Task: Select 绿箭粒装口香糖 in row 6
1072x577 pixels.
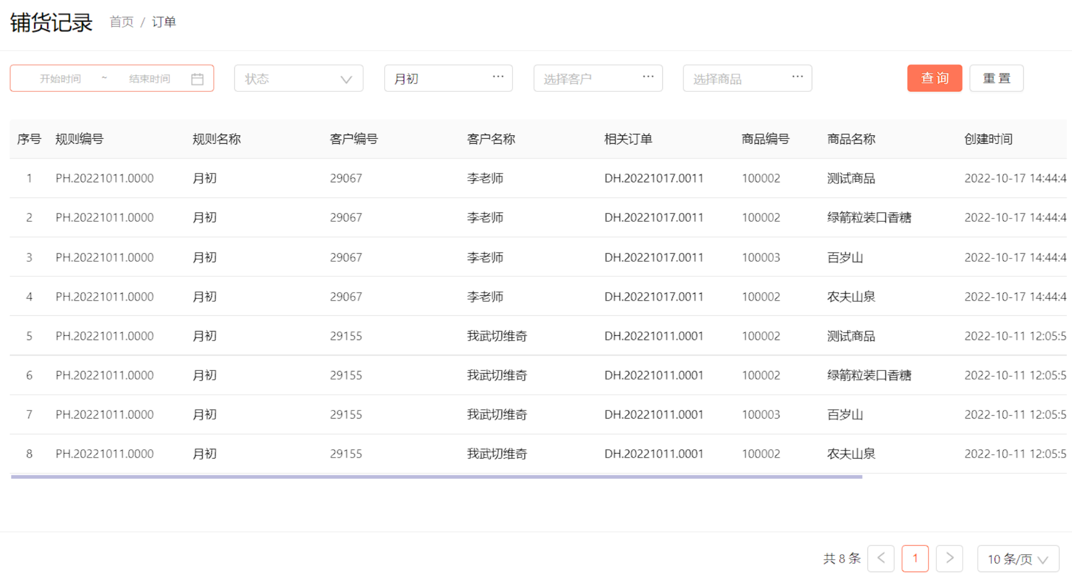Action: [x=869, y=375]
